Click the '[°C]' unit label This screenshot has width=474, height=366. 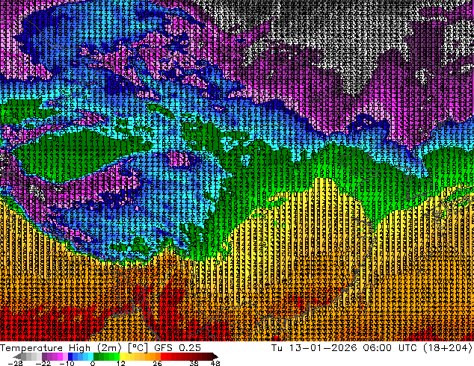(138, 347)
